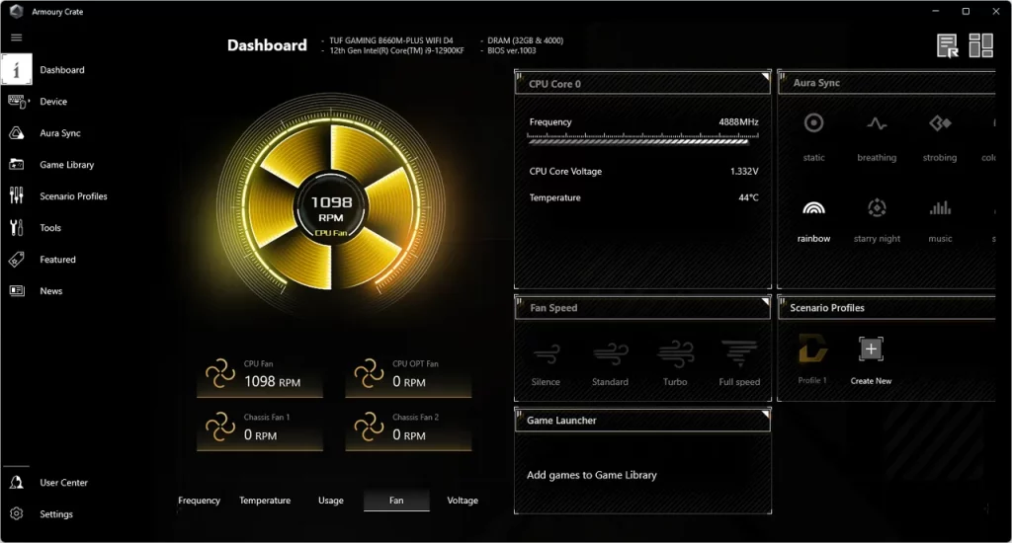This screenshot has height=543, width=1012.
Task: Click the Temperature 44°C value
Action: click(748, 198)
